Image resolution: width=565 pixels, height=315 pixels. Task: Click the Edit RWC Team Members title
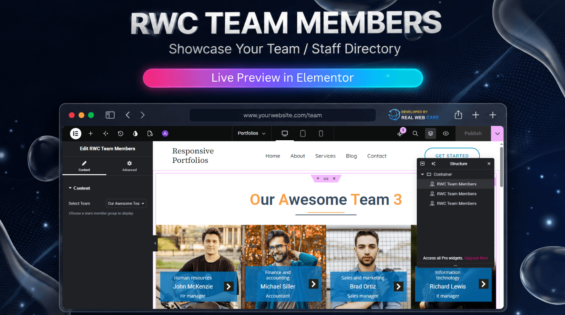107,148
